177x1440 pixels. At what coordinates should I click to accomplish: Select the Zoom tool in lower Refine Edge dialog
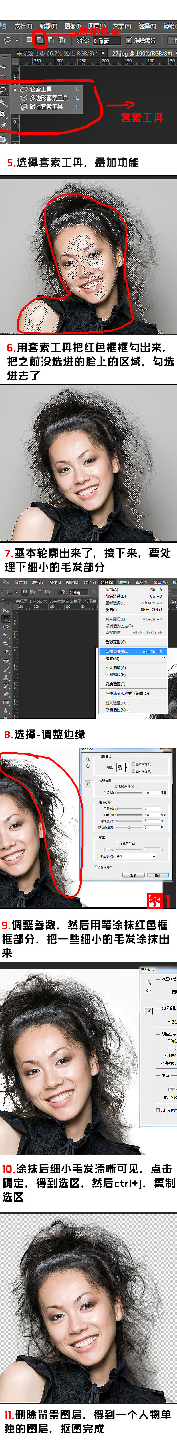coord(149,983)
